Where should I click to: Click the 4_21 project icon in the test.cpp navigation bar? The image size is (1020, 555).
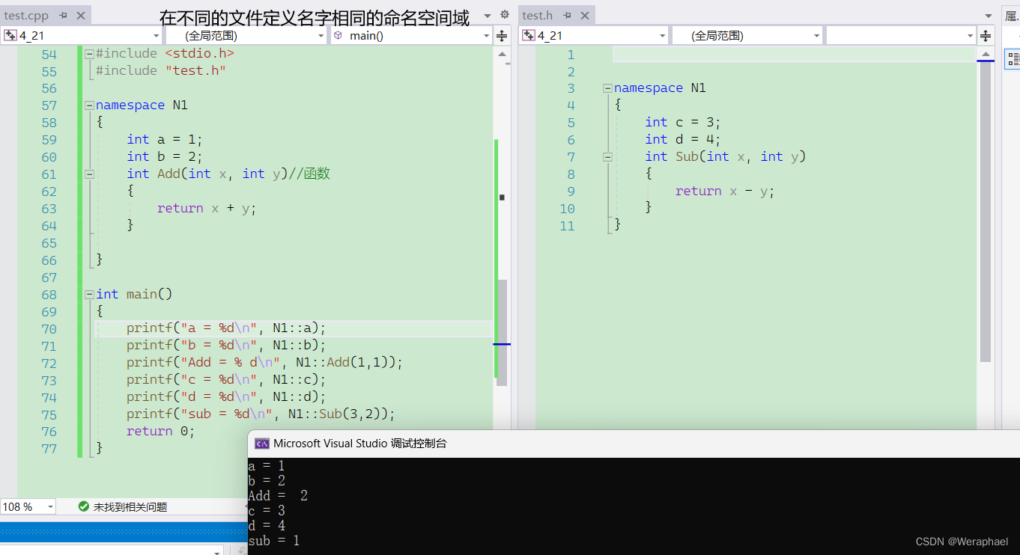10,35
